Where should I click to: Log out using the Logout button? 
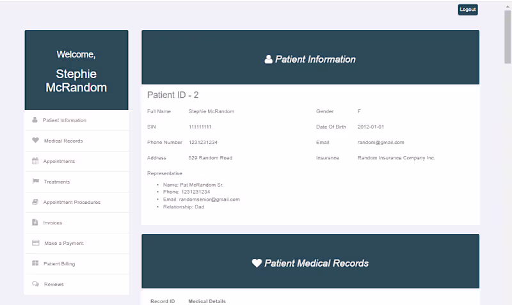468,10
